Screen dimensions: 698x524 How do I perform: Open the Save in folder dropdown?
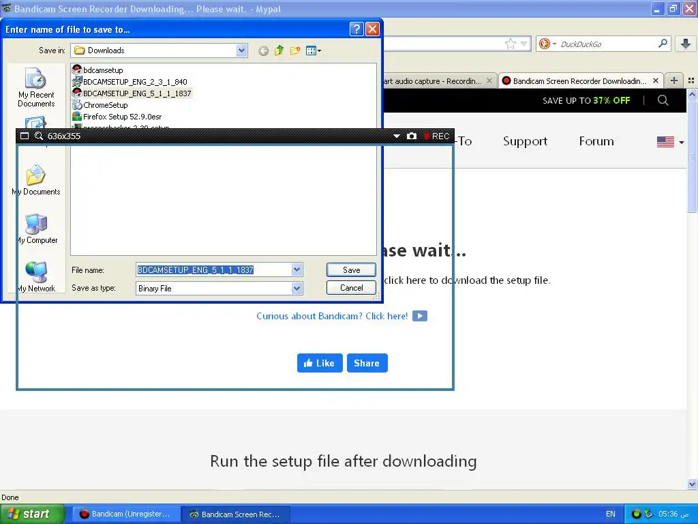(x=242, y=50)
